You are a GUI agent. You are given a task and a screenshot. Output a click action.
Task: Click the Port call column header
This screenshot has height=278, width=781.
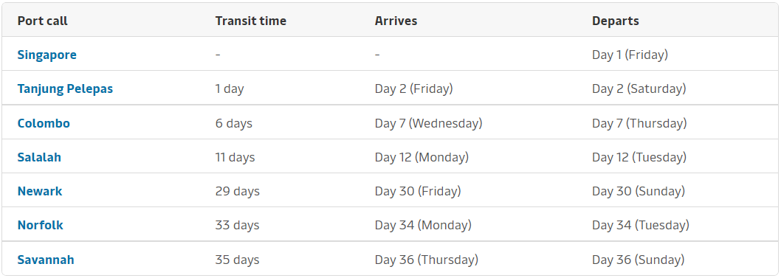click(42, 21)
